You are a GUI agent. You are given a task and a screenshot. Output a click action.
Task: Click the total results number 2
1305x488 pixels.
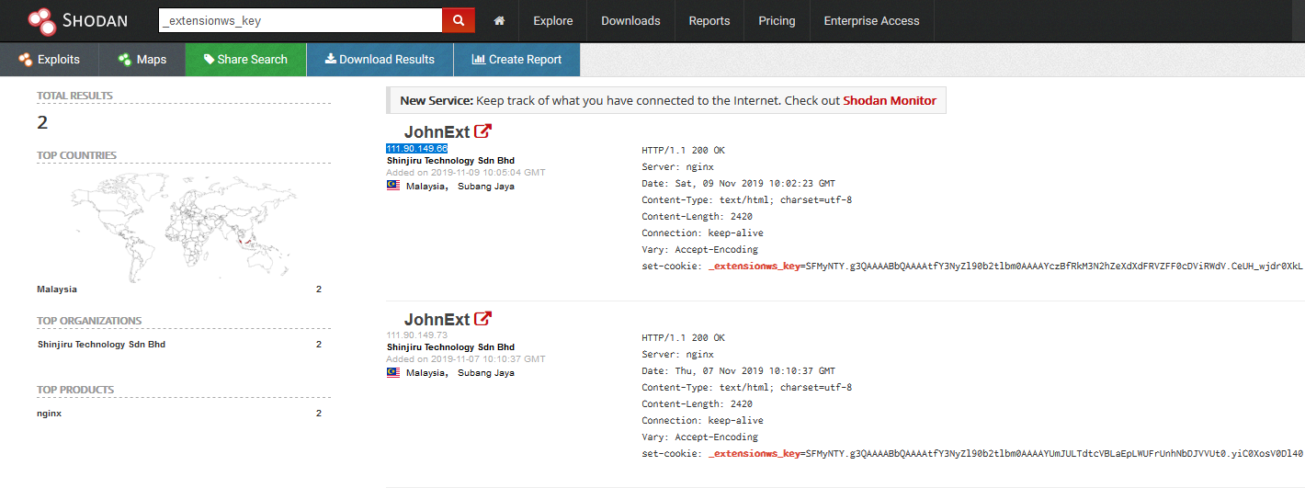click(42, 123)
